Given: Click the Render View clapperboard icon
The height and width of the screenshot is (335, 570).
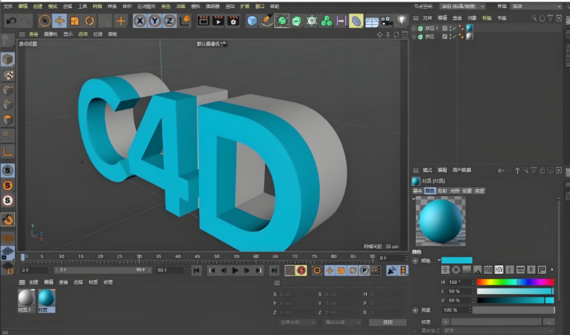Looking at the screenshot, I should [204, 21].
